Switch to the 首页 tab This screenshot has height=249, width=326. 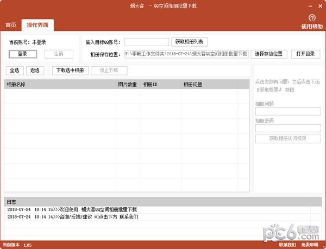[11, 25]
